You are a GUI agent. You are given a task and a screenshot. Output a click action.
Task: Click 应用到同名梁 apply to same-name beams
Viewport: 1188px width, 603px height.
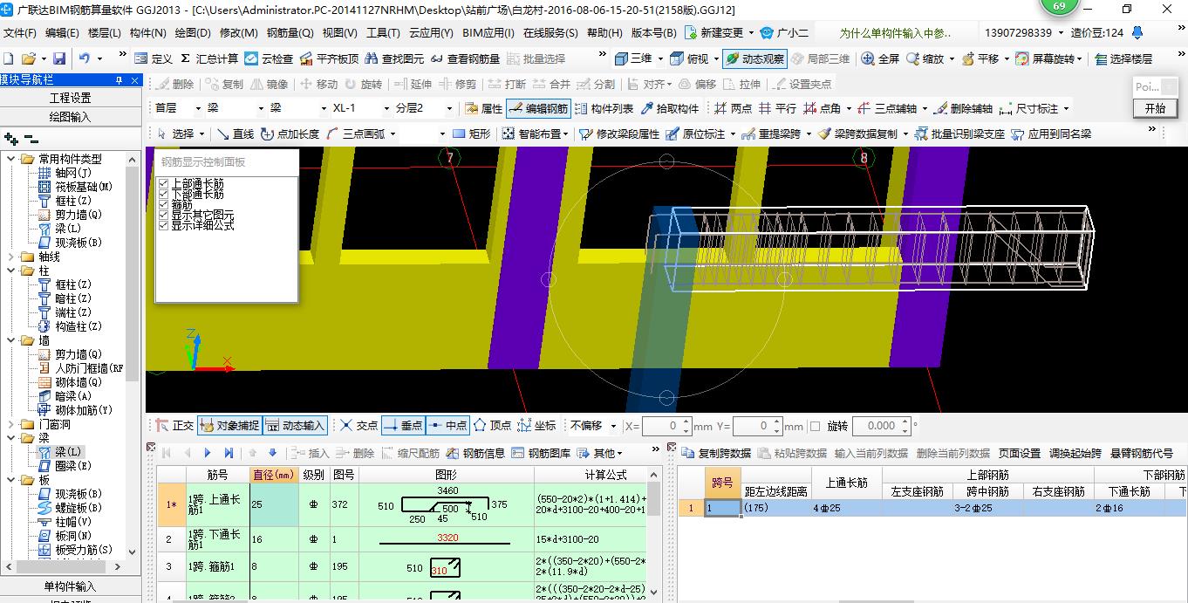click(x=1051, y=134)
